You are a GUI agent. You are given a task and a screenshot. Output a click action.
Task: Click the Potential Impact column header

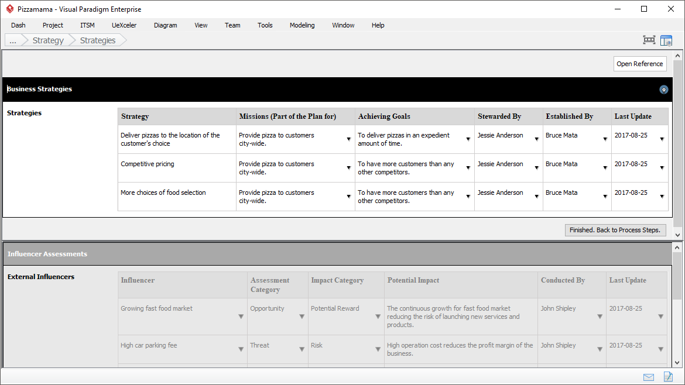461,284
